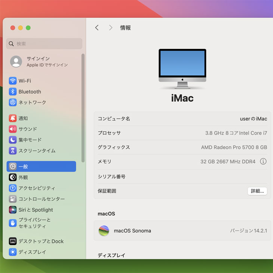This screenshot has width=273, height=273.
Task: Click the 保証範囲 label
Action: 107,191
